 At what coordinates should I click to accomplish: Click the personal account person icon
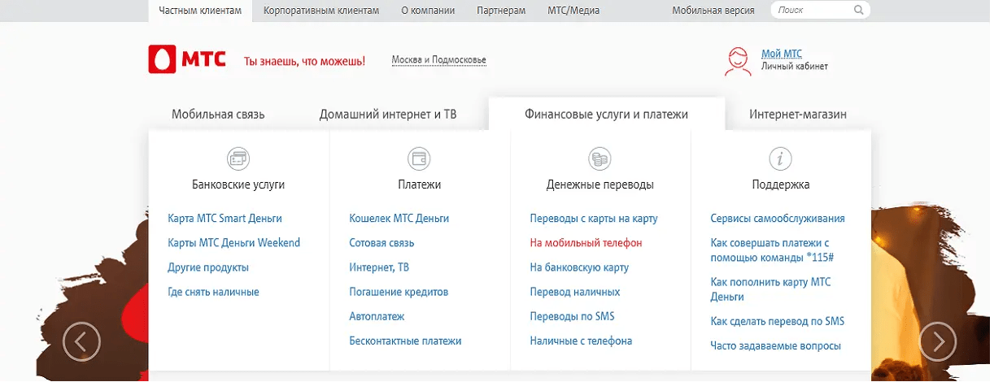(738, 61)
